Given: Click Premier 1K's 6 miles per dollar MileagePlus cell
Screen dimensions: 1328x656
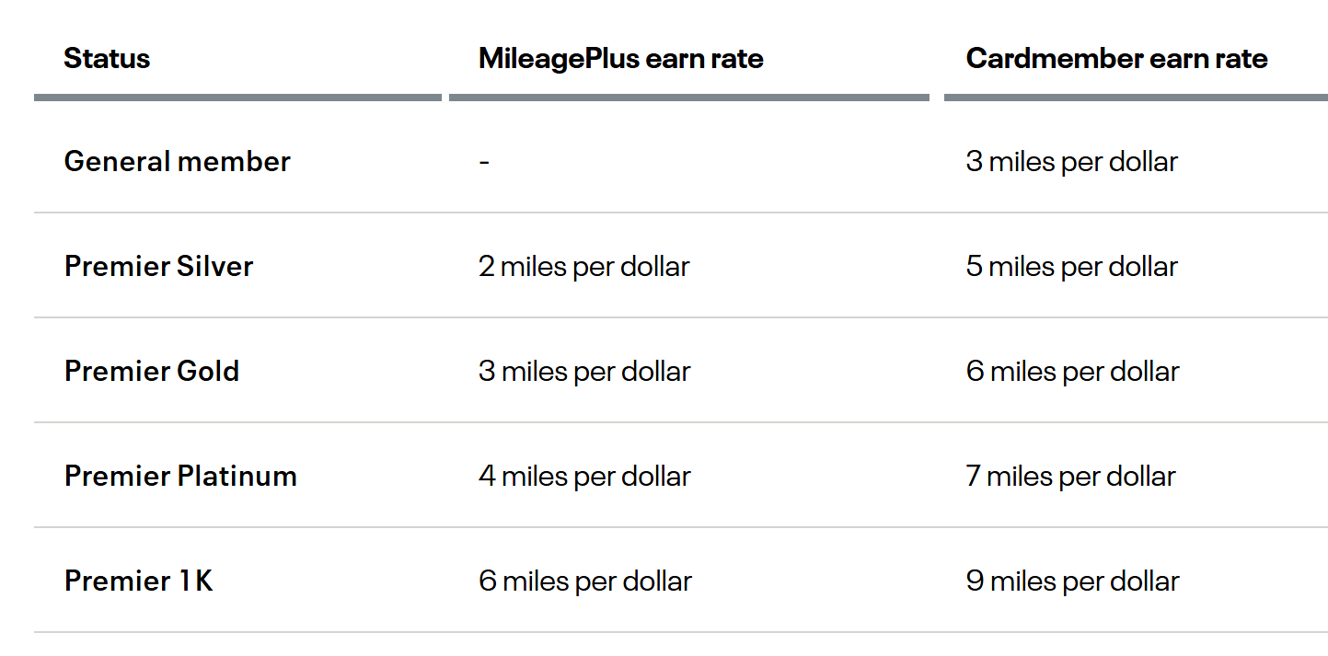Looking at the screenshot, I should (584, 581).
